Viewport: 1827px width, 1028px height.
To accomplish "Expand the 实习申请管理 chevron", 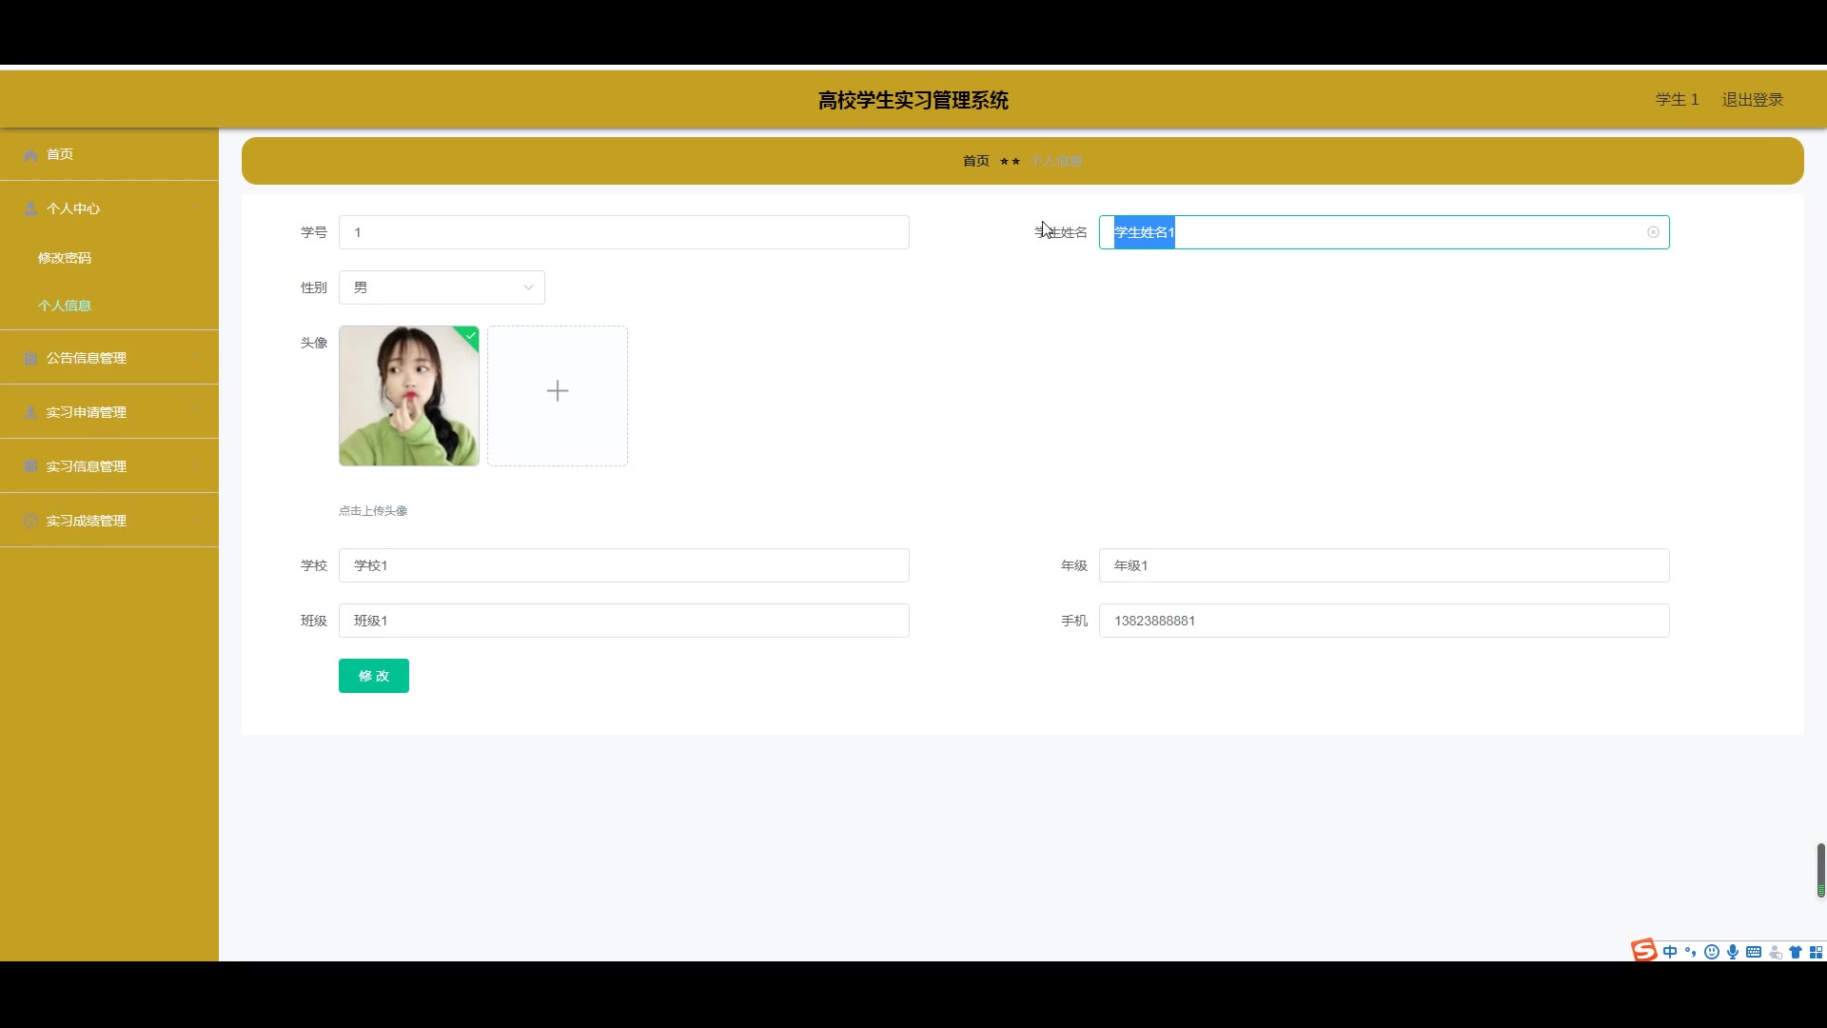I will (x=194, y=412).
